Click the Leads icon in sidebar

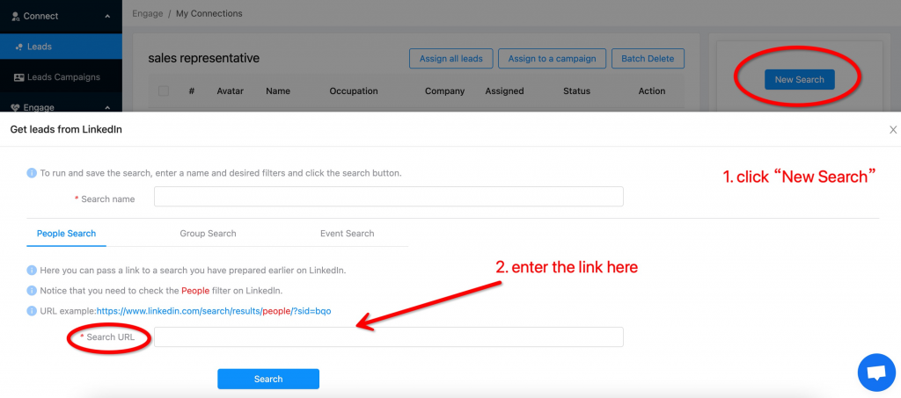19,47
